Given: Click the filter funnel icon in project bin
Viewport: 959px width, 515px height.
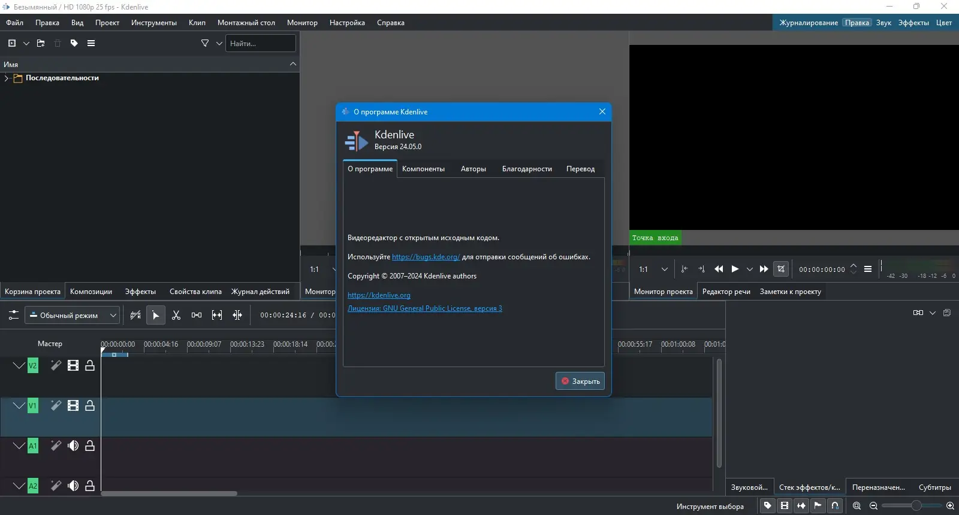Looking at the screenshot, I should (205, 43).
